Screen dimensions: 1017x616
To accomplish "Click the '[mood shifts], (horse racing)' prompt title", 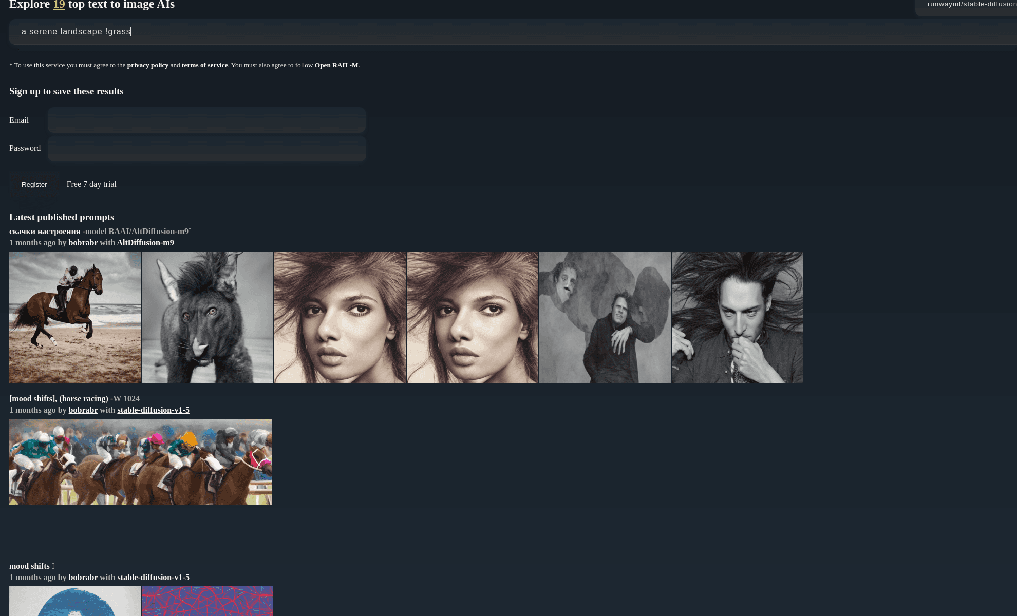I will [x=59, y=399].
